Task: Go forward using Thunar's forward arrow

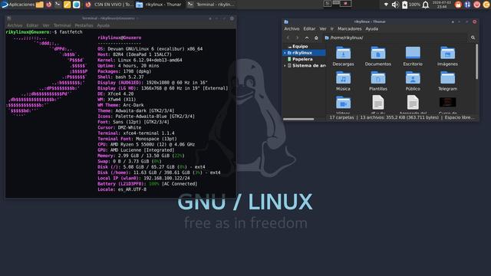Action: 297,38
